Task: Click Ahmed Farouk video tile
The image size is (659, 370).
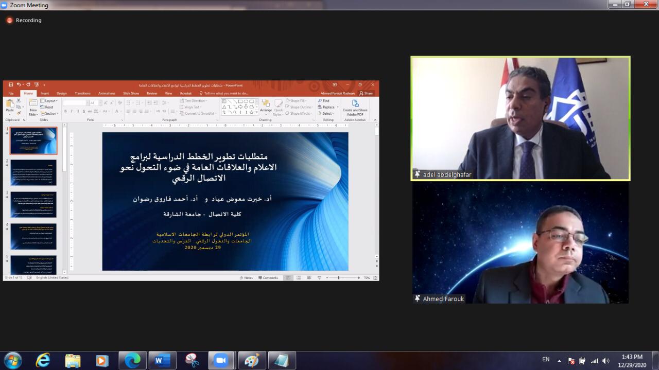Action: (x=521, y=243)
